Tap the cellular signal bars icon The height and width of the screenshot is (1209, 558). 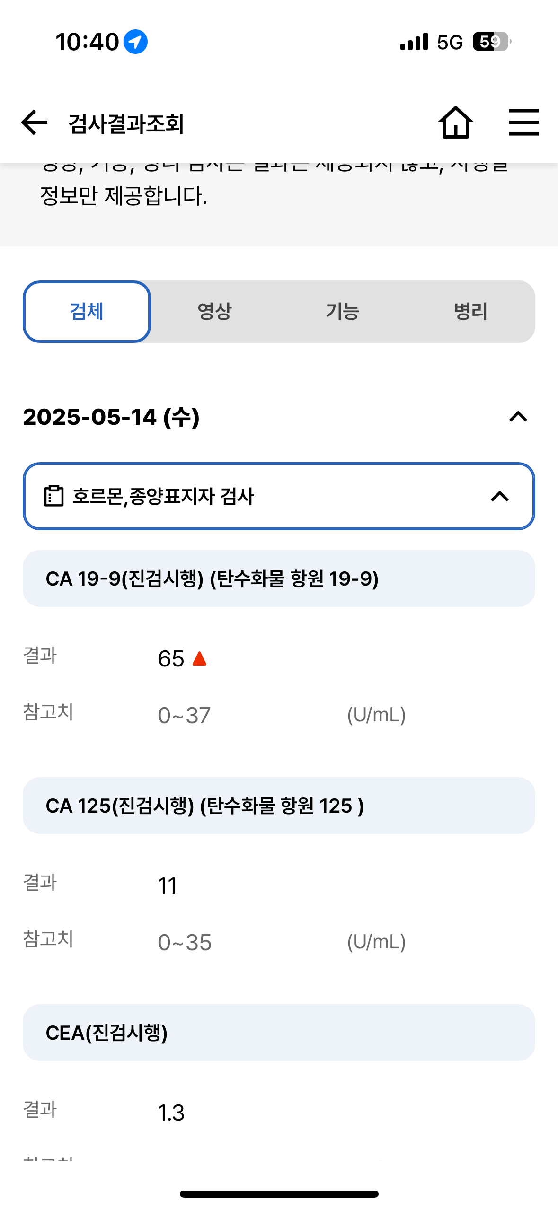click(x=414, y=42)
